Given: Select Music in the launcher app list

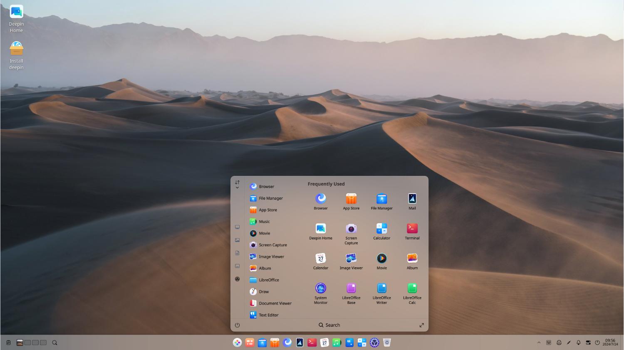Looking at the screenshot, I should (x=272, y=222).
